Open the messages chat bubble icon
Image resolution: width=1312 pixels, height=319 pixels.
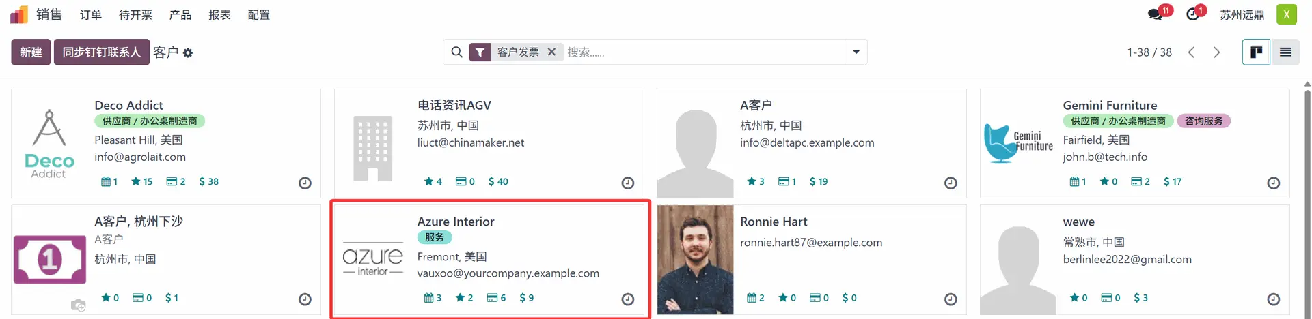pos(1155,14)
